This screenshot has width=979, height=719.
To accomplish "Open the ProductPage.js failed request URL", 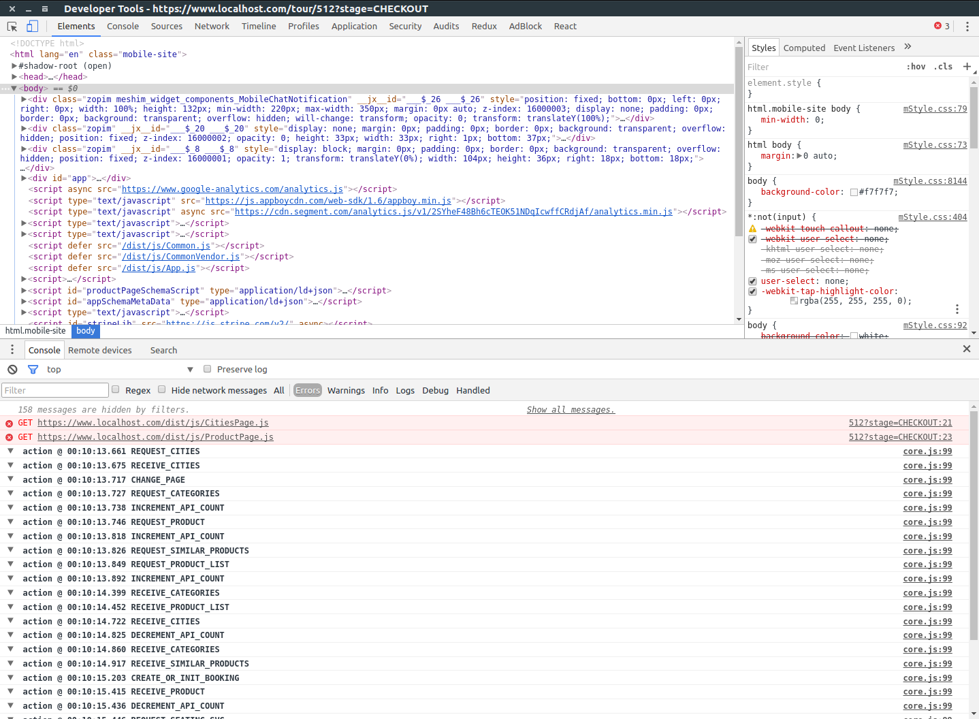I will coord(155,437).
